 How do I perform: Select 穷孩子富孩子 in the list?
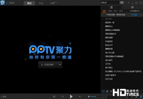110,75
